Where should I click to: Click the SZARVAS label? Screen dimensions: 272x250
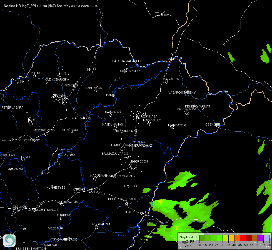[51, 245]
